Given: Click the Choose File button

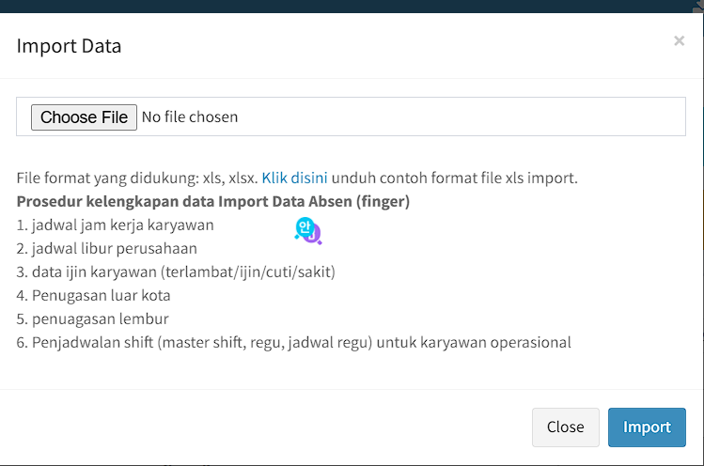Looking at the screenshot, I should click(84, 117).
